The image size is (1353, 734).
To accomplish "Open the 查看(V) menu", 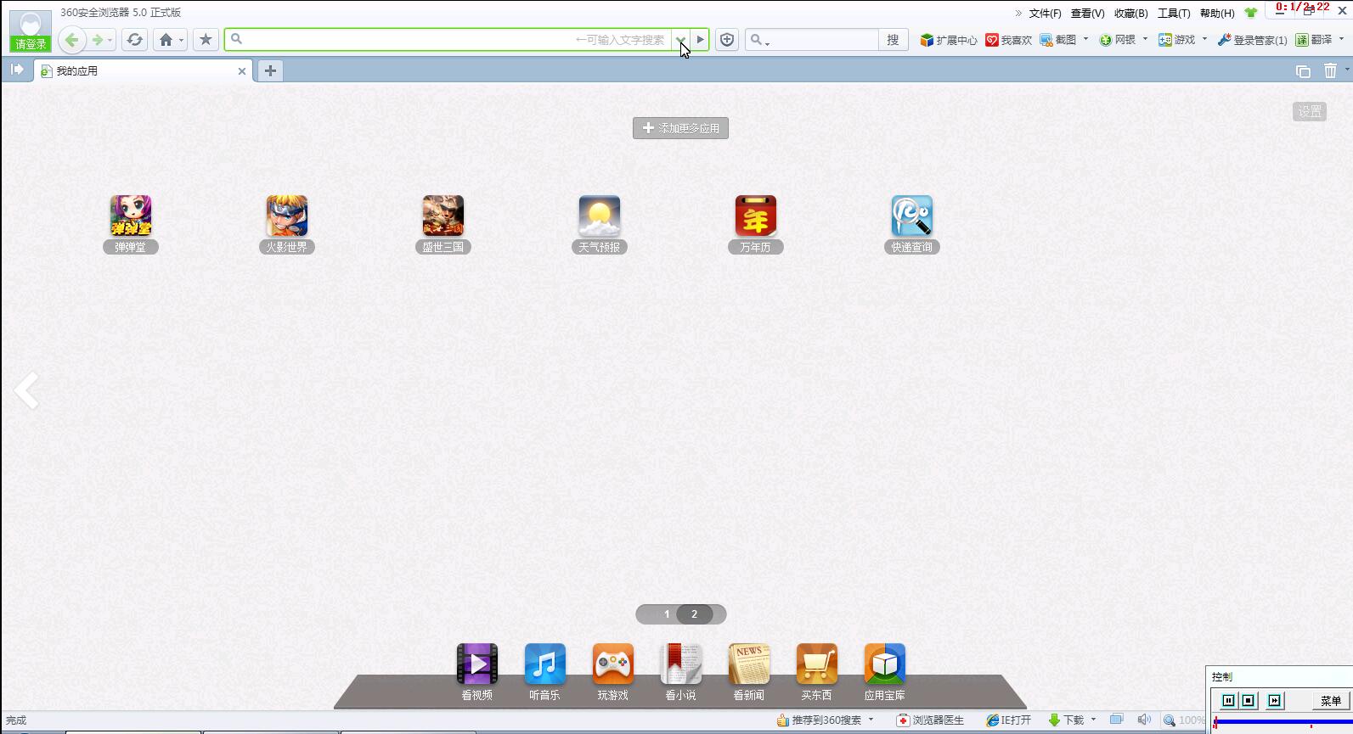I will (1087, 13).
